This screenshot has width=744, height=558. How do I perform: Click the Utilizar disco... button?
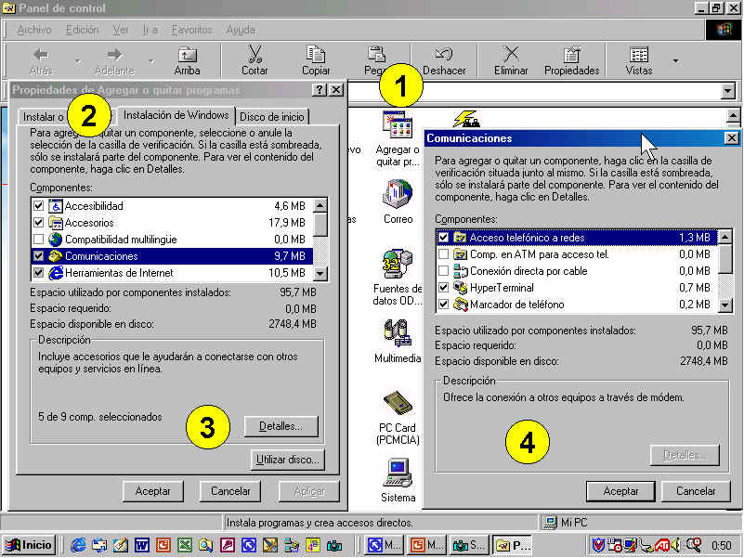point(287,459)
